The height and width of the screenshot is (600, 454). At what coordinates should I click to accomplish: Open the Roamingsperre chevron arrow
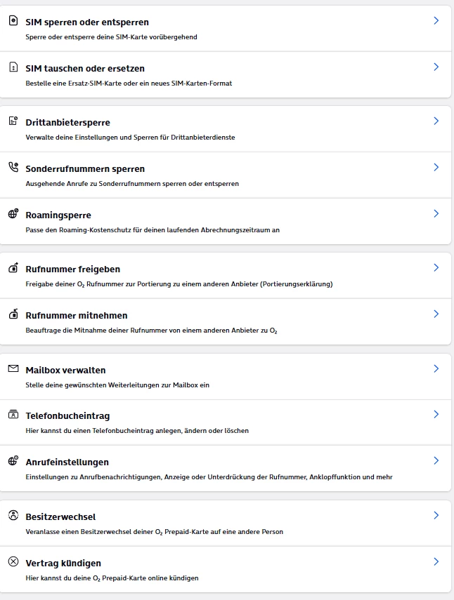[436, 213]
